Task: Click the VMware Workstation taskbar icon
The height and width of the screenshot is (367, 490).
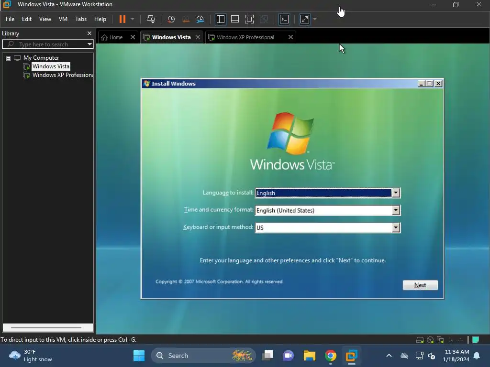Action: point(351,356)
